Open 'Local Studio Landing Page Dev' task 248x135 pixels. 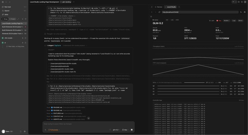pyautogui.click(x=14, y=24)
